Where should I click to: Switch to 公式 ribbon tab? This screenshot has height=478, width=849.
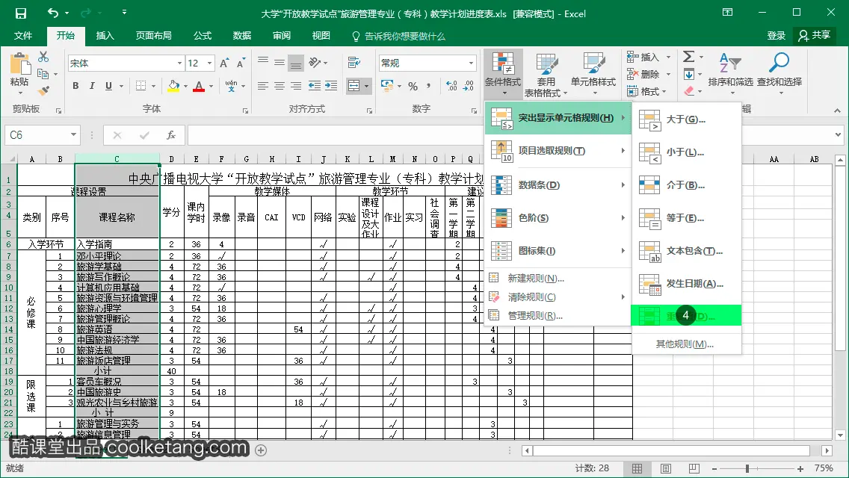[x=203, y=36]
